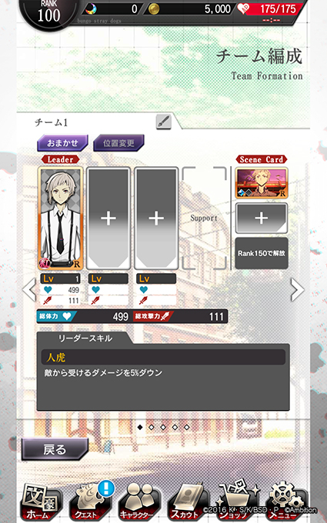327x523 pixels.
Task: Open the equipped Scene Card thumbnail
Action: [262, 184]
